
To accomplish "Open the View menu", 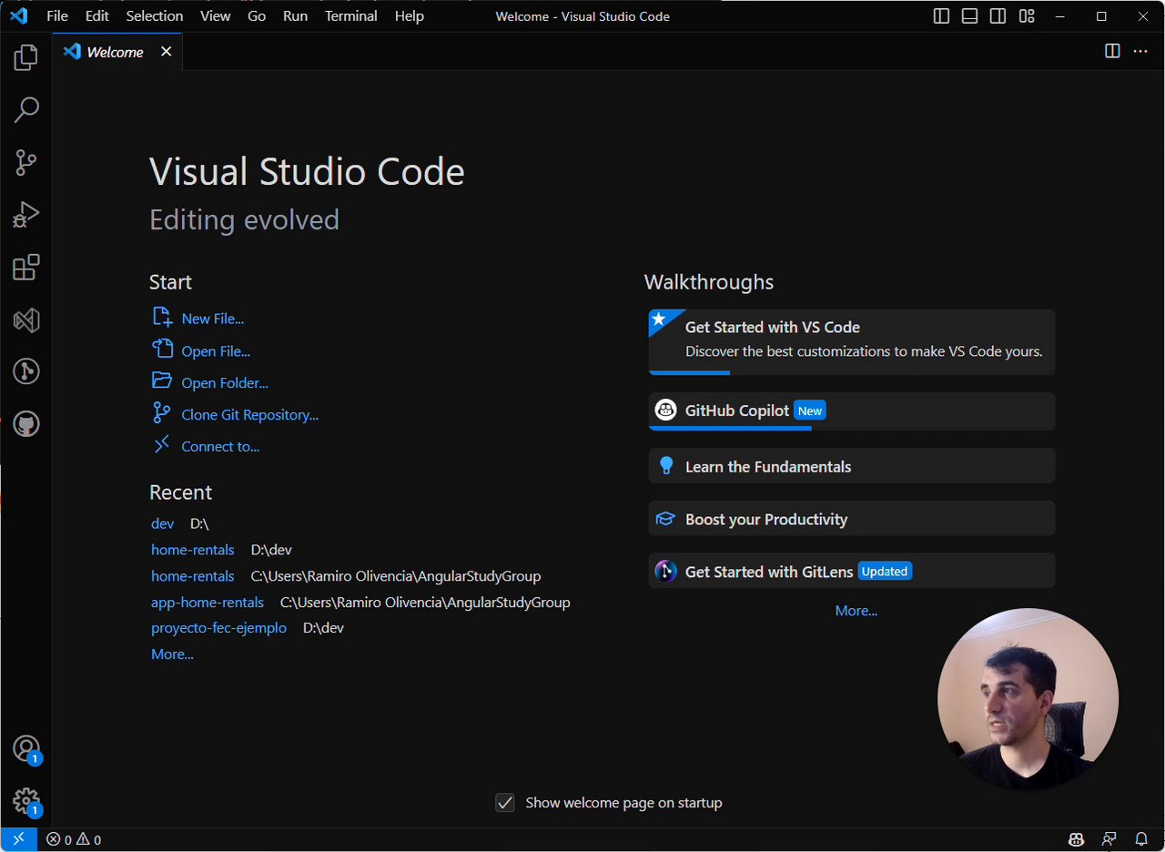I will pyautogui.click(x=215, y=16).
